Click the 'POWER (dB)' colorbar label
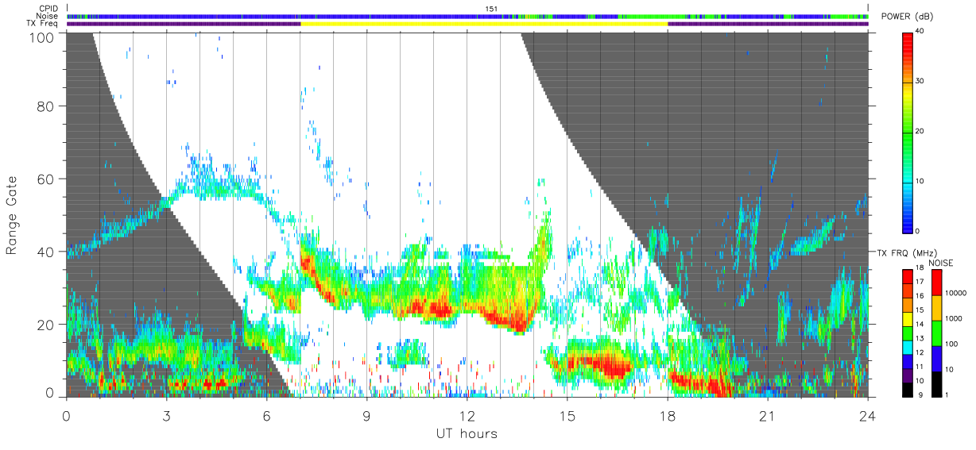The width and height of the screenshot is (976, 450). (907, 17)
